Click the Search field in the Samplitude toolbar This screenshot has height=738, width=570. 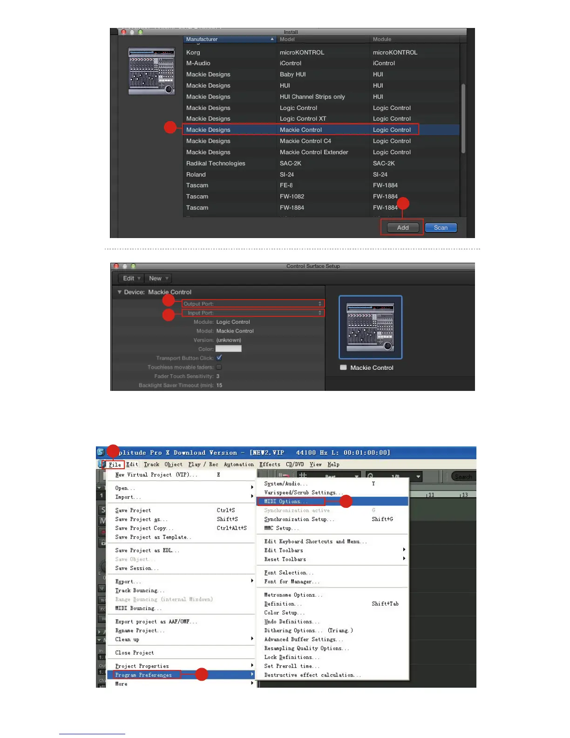(463, 477)
